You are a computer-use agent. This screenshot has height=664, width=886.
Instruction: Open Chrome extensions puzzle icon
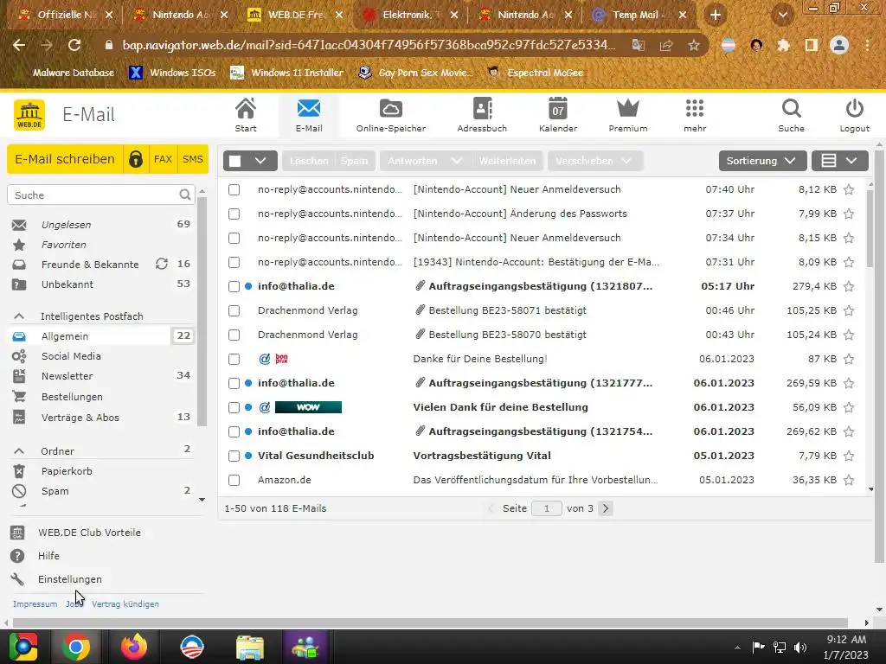[783, 45]
